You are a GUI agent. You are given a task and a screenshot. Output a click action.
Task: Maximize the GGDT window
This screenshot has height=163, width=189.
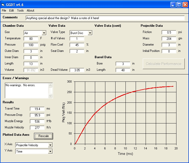coord(179,4)
